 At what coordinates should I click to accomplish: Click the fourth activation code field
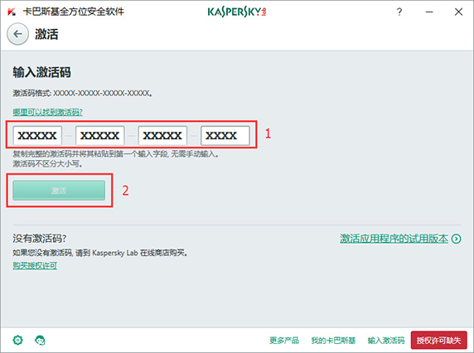point(225,136)
